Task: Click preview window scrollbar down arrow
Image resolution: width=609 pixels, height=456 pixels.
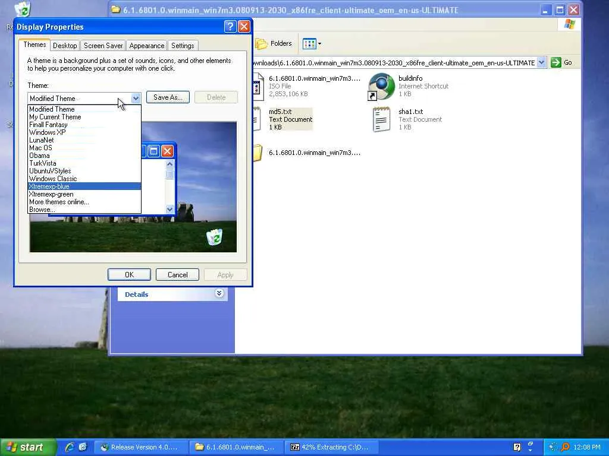Action: pyautogui.click(x=169, y=210)
